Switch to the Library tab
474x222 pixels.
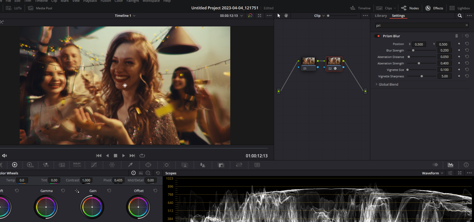pyautogui.click(x=381, y=16)
